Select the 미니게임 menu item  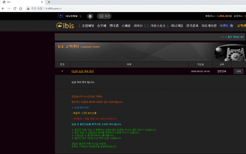coord(177,26)
